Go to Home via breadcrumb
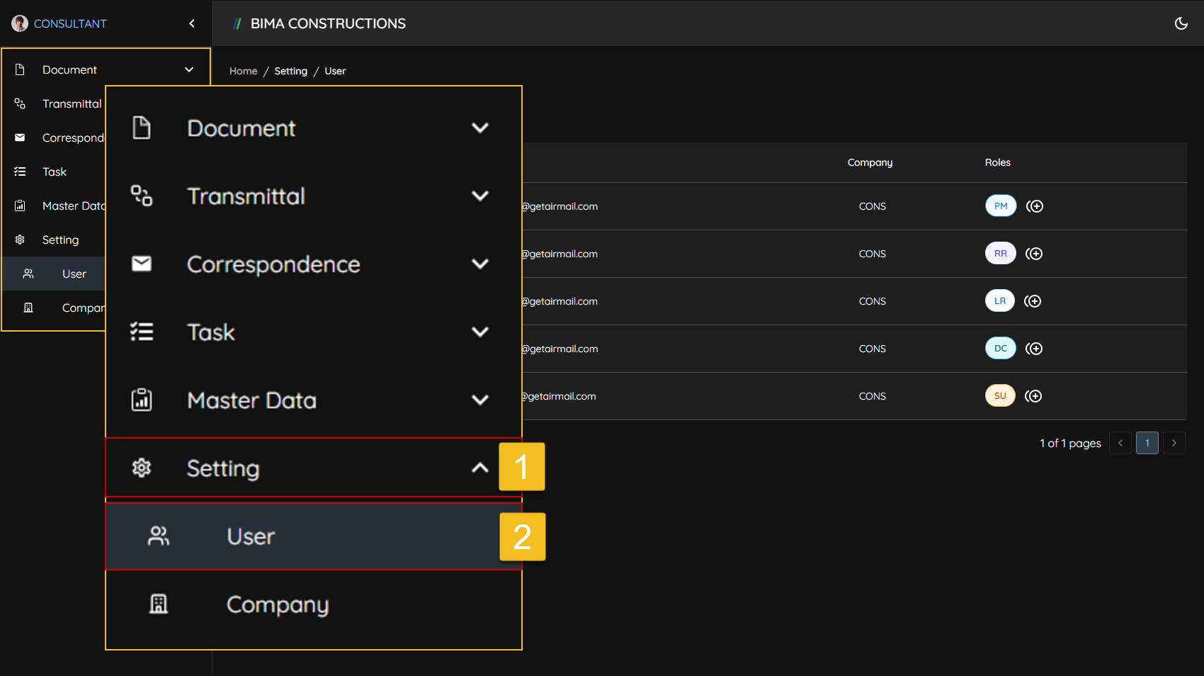1204x676 pixels. click(243, 71)
